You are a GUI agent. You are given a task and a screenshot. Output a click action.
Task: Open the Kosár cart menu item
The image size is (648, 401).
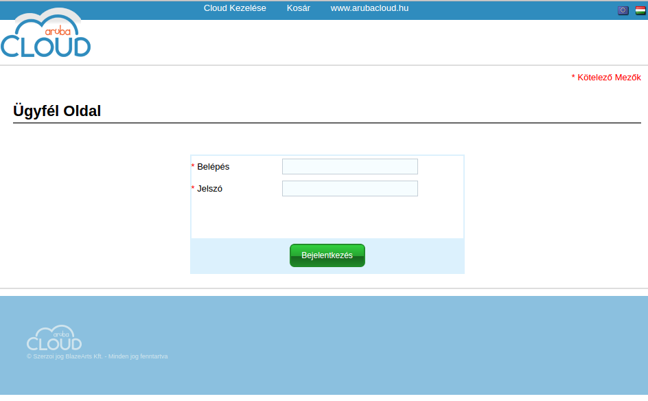pyautogui.click(x=299, y=8)
